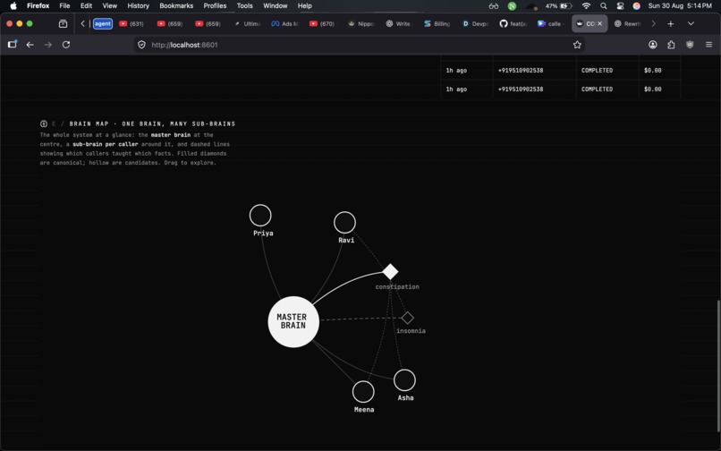Switch to the YouTube (670) tab
Screen dimensions: 721x451
pyautogui.click(x=322, y=23)
